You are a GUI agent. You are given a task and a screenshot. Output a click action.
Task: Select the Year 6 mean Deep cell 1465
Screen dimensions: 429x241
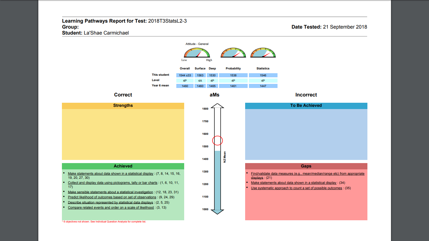coord(212,86)
